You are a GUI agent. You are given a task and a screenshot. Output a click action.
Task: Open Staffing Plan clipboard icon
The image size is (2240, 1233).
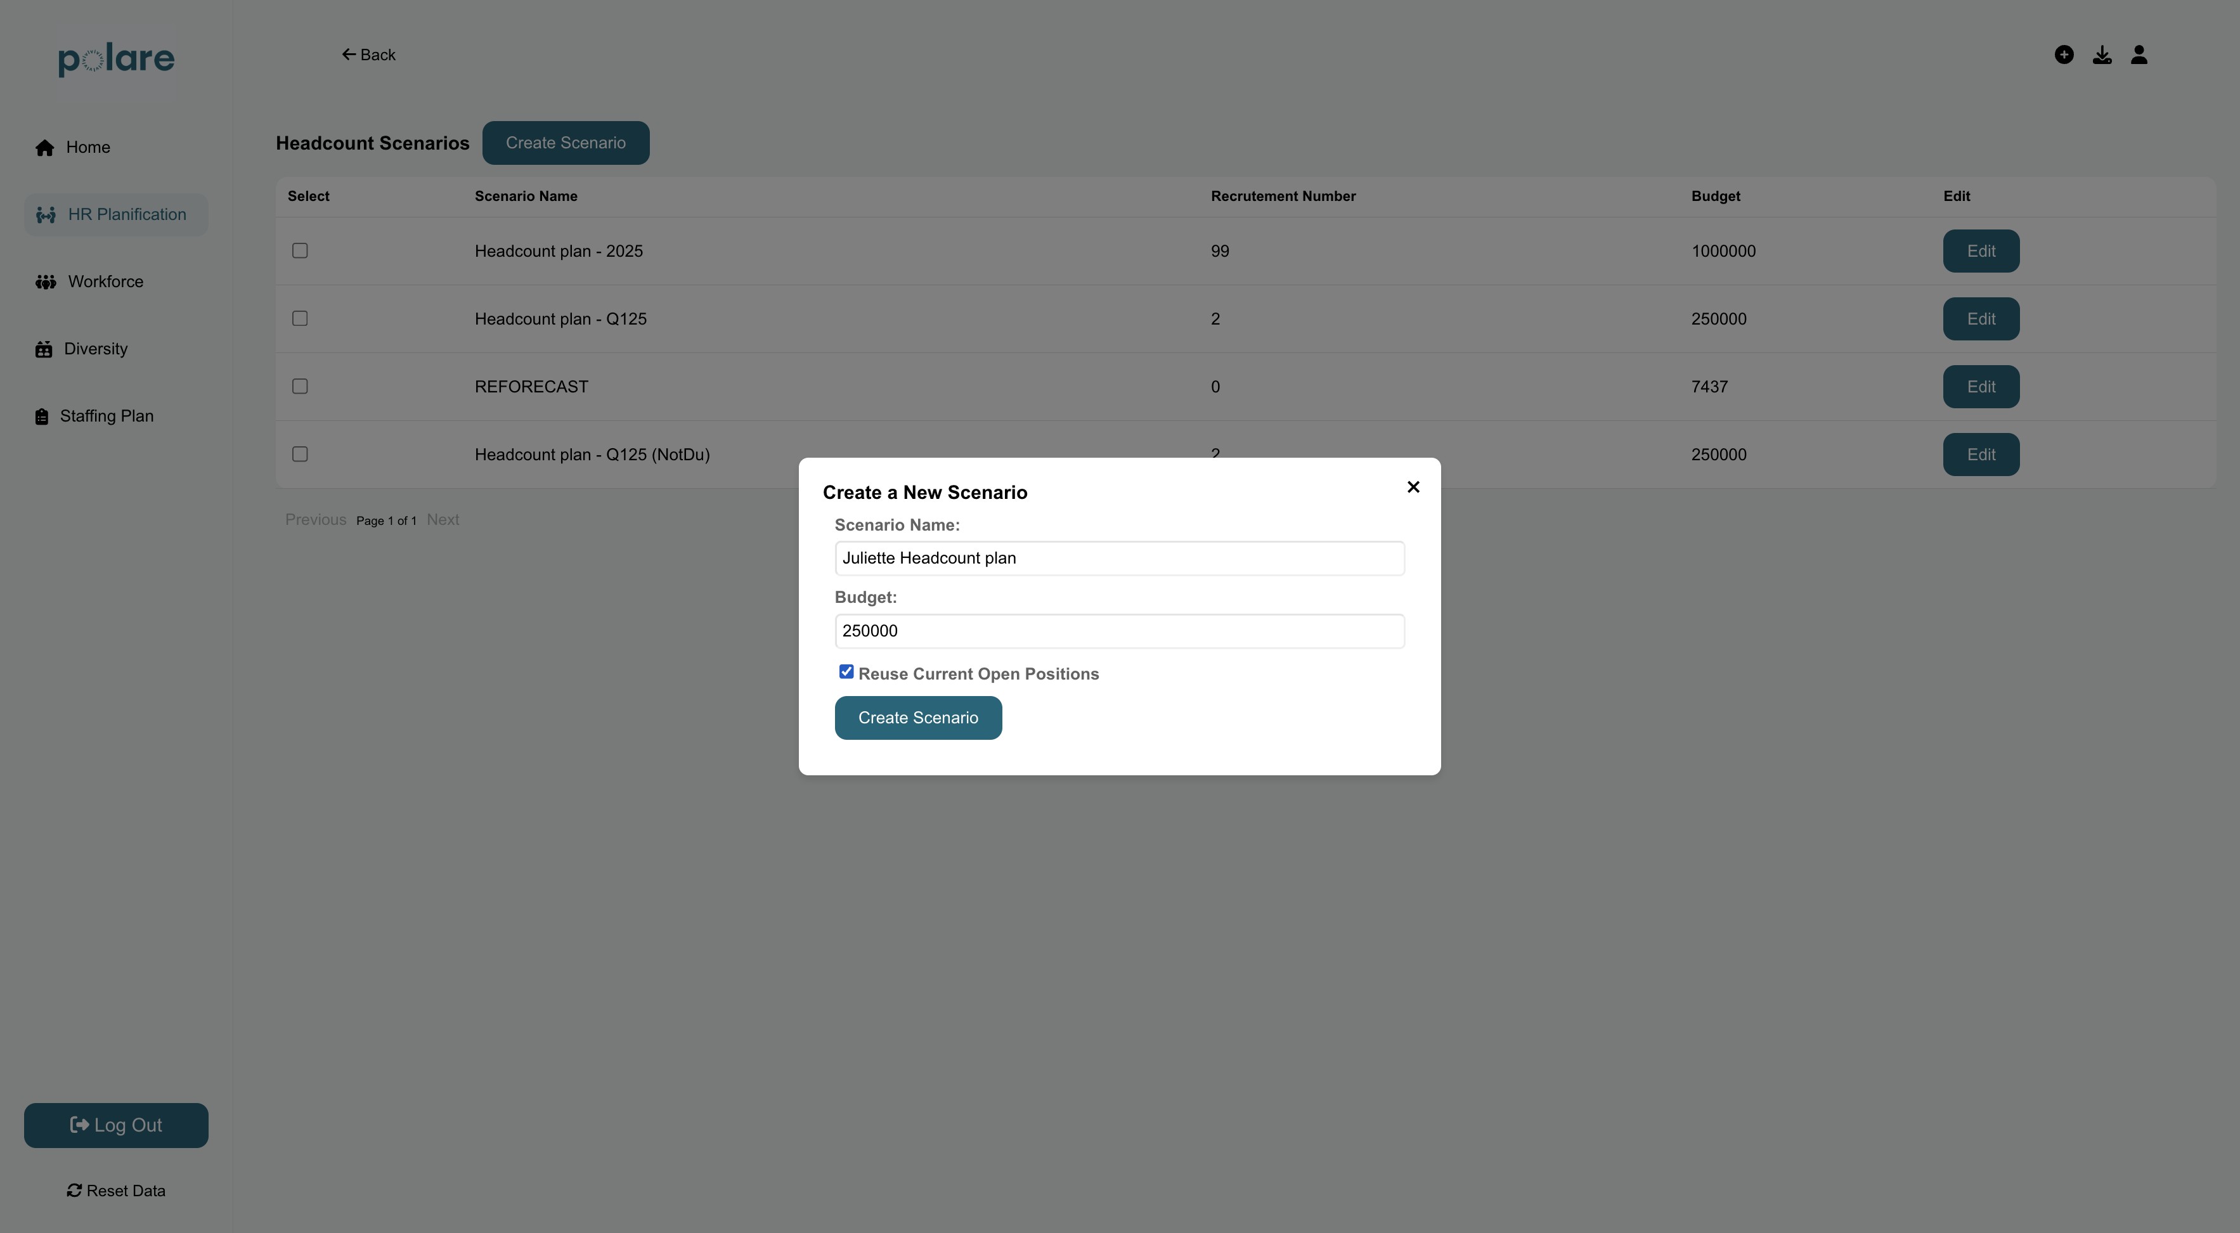tap(42, 416)
